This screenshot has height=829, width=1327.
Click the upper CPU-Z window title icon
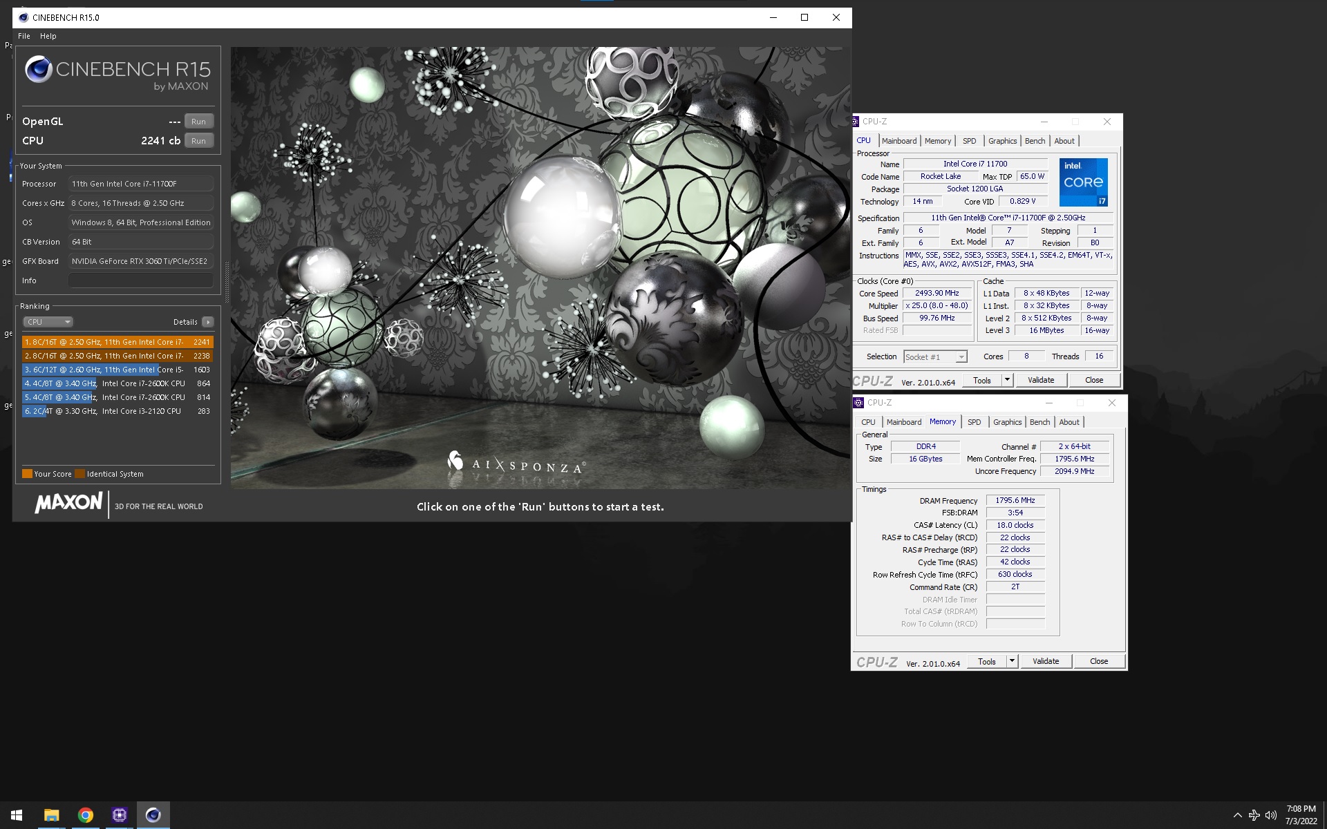856,122
